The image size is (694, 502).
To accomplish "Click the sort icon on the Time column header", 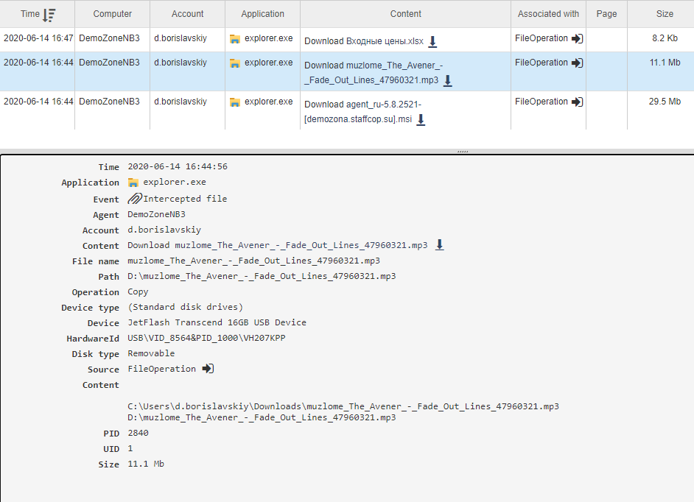I will click(49, 13).
